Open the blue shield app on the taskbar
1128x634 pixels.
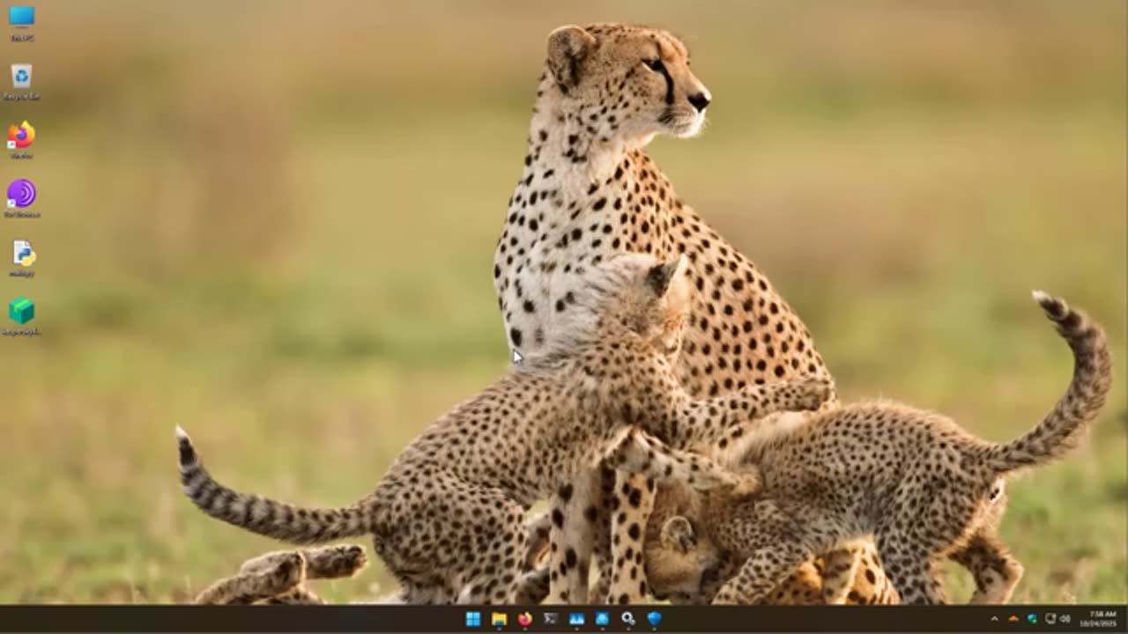click(x=654, y=619)
